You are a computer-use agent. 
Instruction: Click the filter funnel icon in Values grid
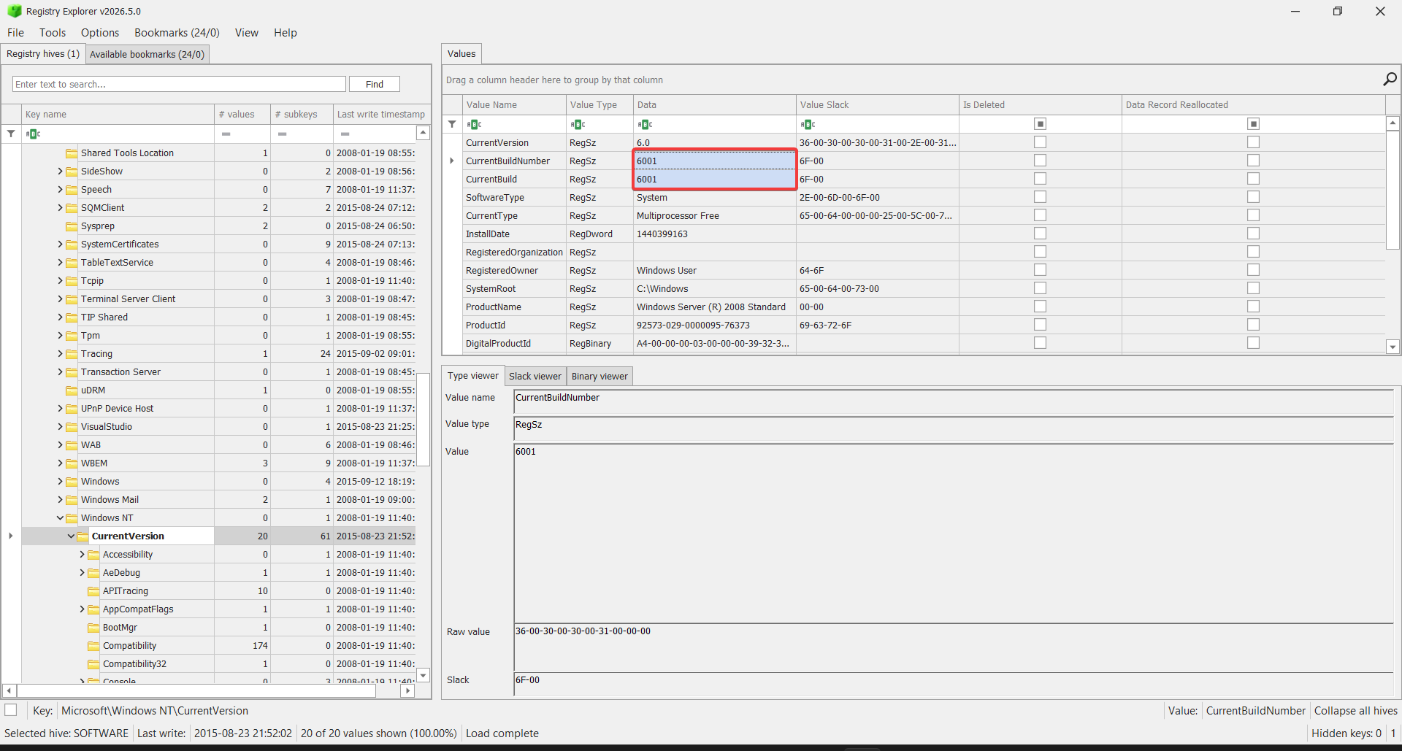(452, 124)
